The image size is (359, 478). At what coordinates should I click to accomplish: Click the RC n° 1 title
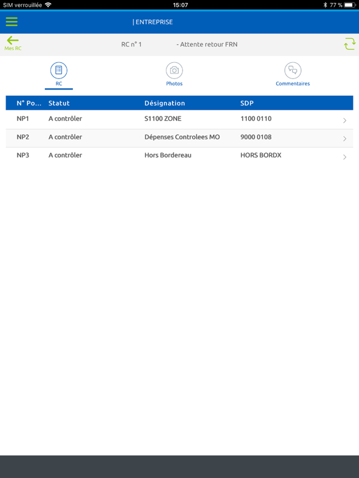132,44
